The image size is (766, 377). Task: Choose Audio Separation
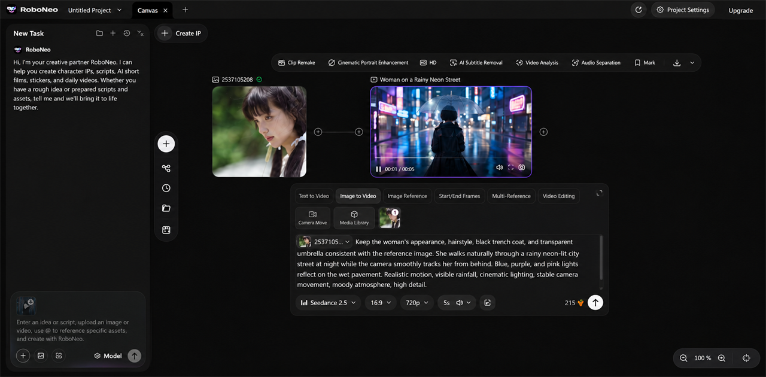point(596,62)
